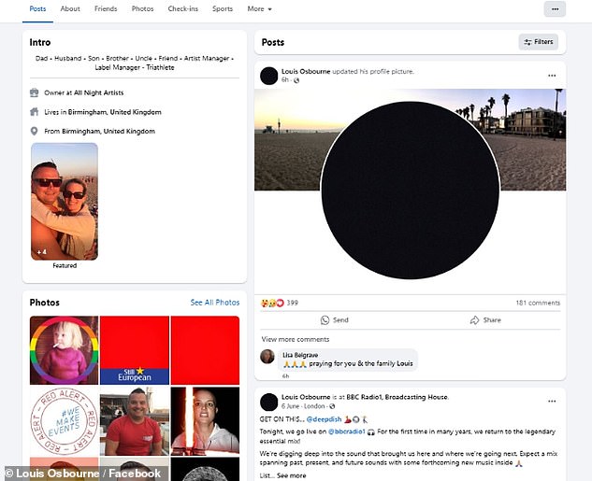Screen dimensions: 592x481
Task: Open the post Filters button
Action: [539, 42]
